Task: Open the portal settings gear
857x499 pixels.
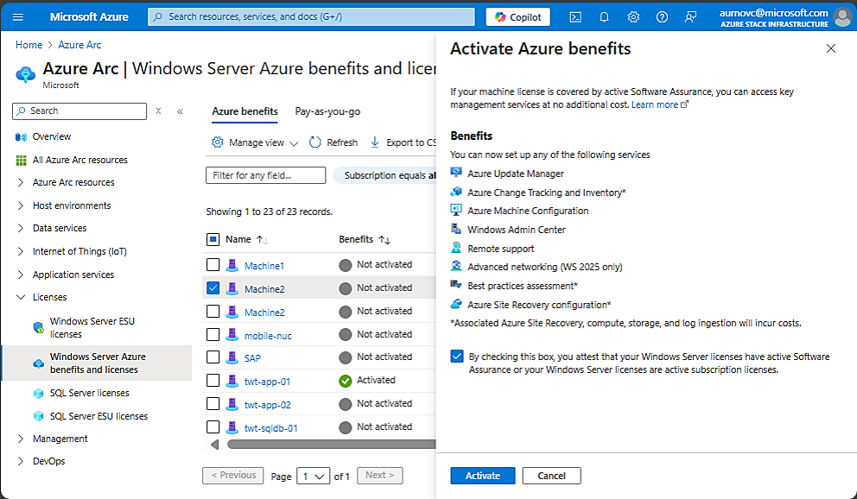Action: (633, 17)
